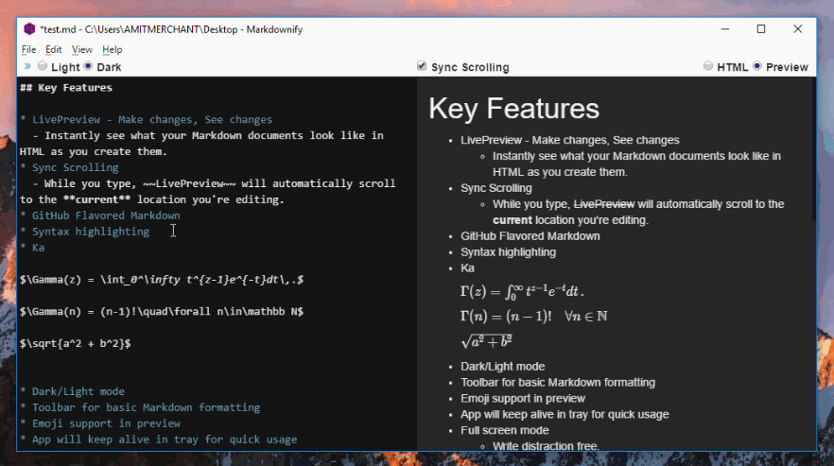834x466 pixels.
Task: Click the 'Key Features' heading in preview
Action: click(513, 109)
